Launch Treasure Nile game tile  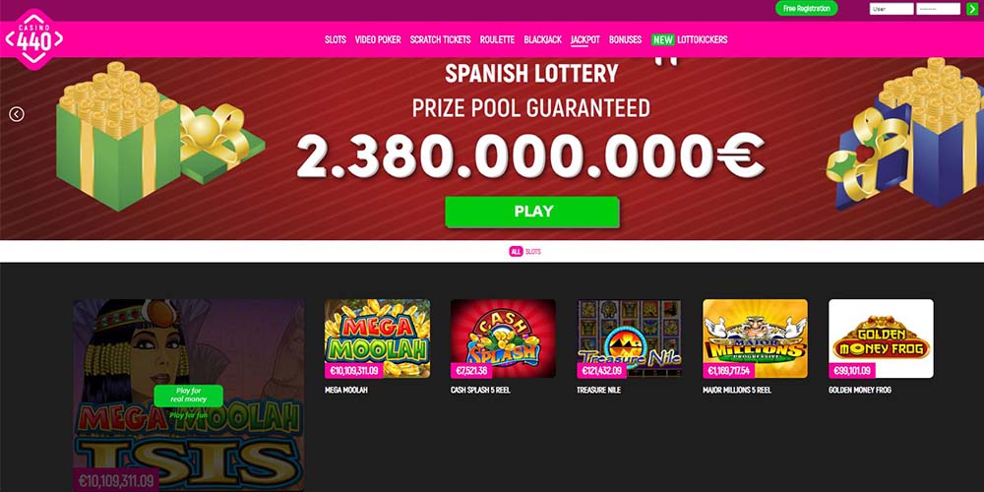coord(630,338)
